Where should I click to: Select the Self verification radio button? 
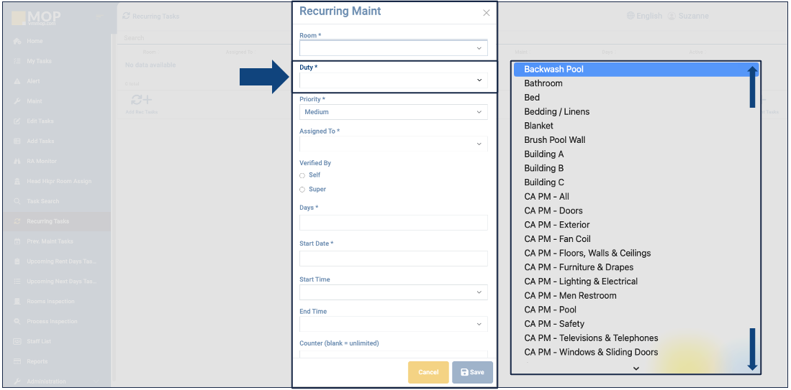302,175
